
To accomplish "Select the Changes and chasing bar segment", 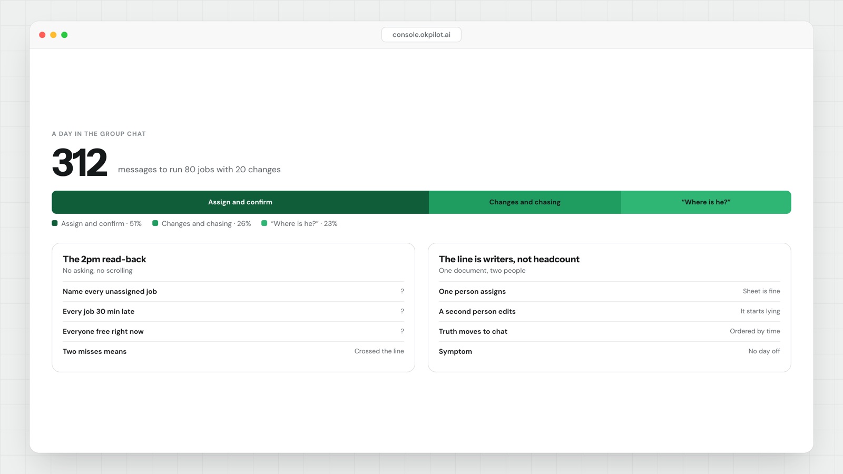I will coord(525,202).
